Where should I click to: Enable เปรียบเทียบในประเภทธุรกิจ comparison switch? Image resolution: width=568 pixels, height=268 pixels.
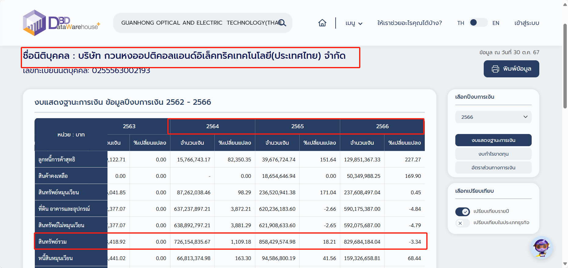click(462, 223)
